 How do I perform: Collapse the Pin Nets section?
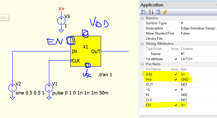[142, 64]
